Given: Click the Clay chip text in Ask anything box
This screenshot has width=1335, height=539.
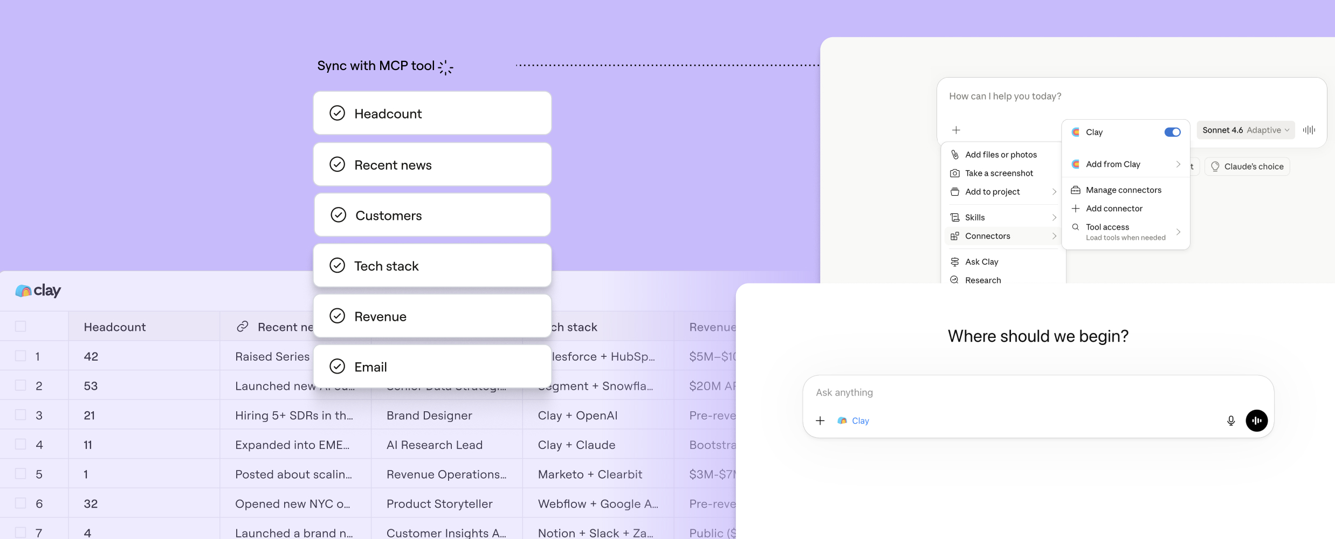Looking at the screenshot, I should pyautogui.click(x=861, y=421).
